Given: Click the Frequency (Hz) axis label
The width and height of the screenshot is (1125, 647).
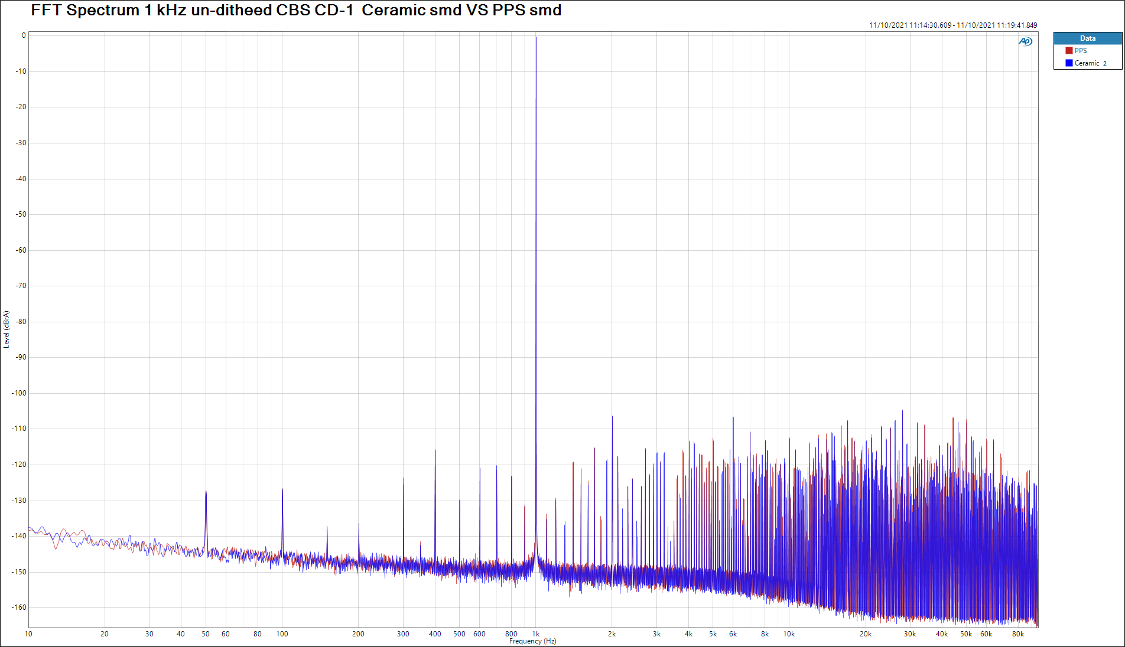Looking at the screenshot, I should [532, 641].
